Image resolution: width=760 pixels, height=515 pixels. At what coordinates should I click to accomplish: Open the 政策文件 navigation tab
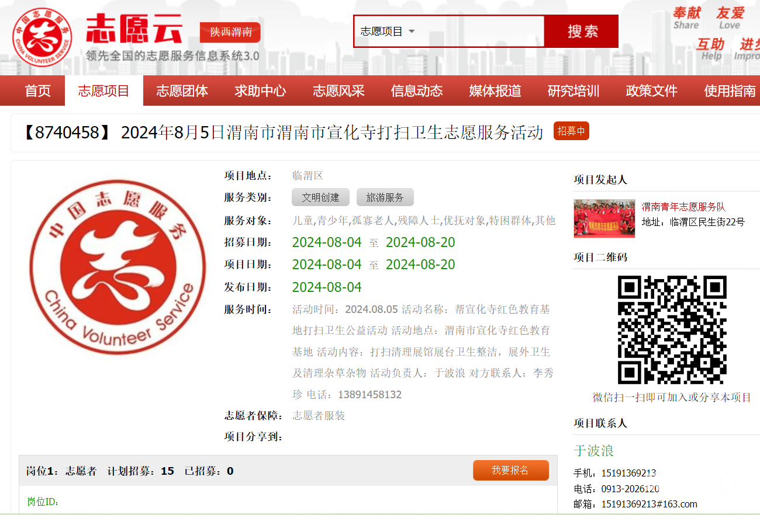click(x=651, y=91)
